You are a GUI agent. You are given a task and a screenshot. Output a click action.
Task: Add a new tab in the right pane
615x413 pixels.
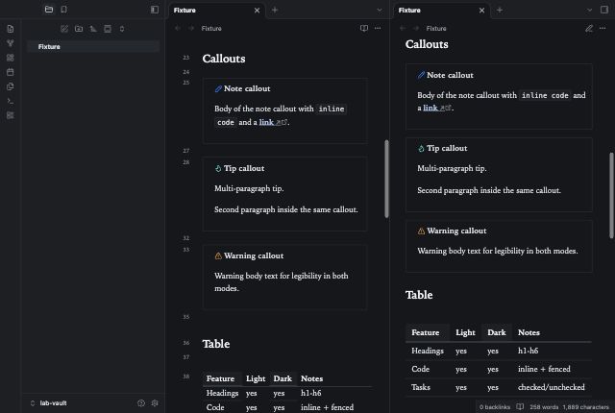coord(500,11)
